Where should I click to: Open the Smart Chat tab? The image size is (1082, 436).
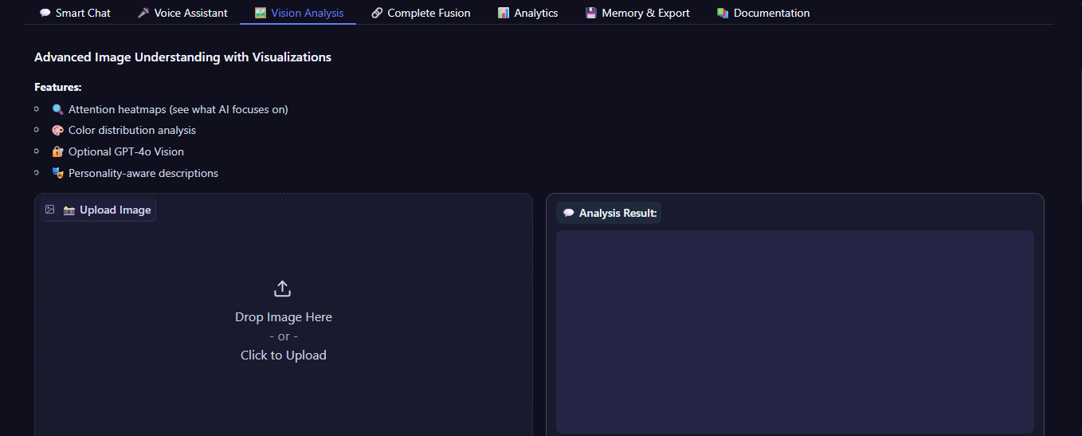tap(75, 13)
